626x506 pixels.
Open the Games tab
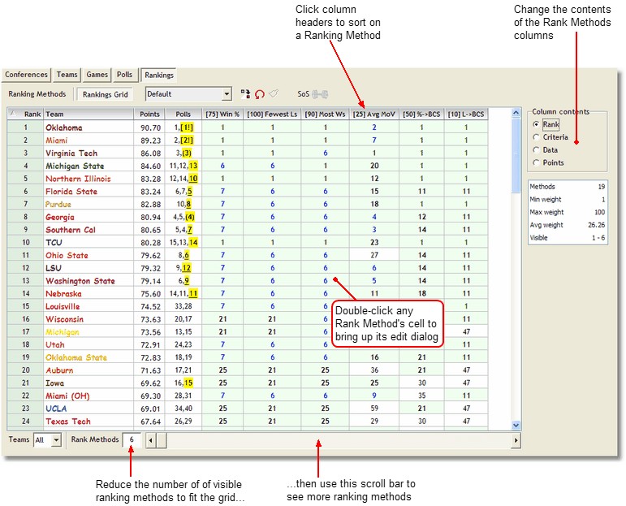point(97,75)
